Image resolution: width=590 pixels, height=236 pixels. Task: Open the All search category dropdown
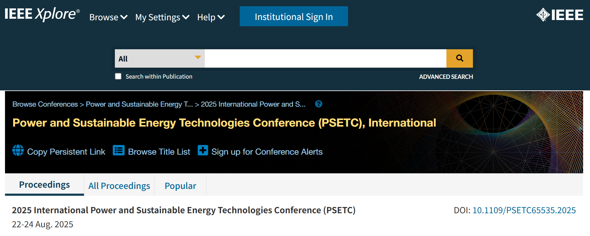[x=160, y=59]
